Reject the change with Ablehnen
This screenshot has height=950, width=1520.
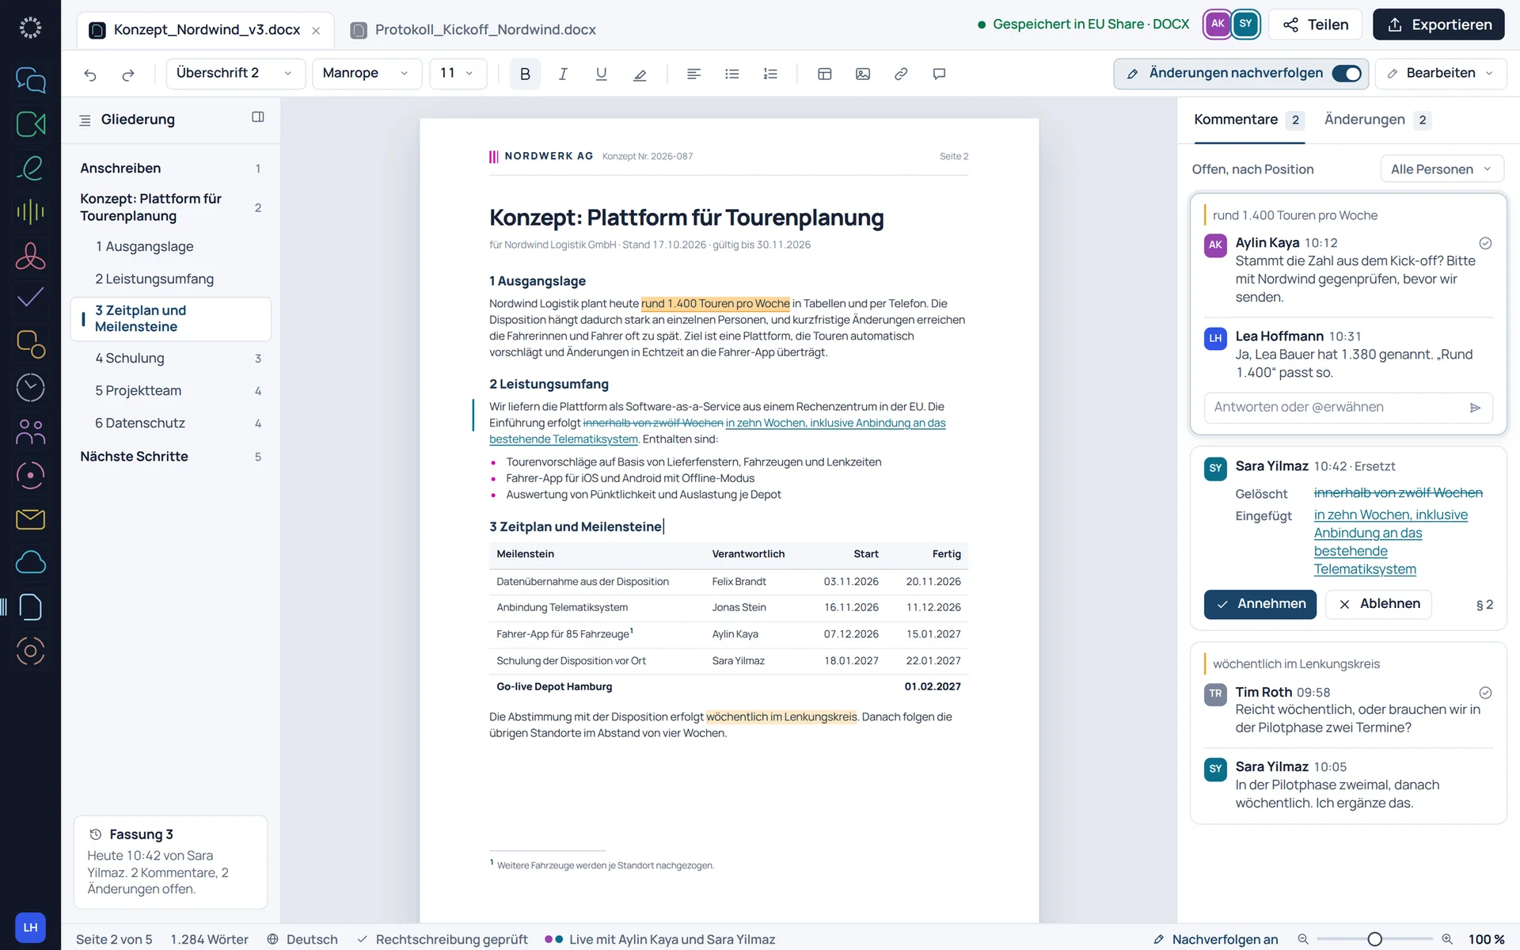tap(1378, 604)
